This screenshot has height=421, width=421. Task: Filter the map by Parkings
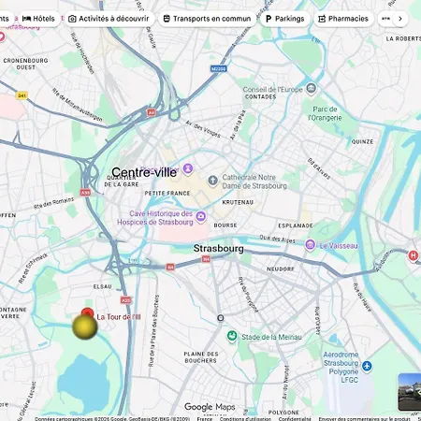pyautogui.click(x=285, y=19)
